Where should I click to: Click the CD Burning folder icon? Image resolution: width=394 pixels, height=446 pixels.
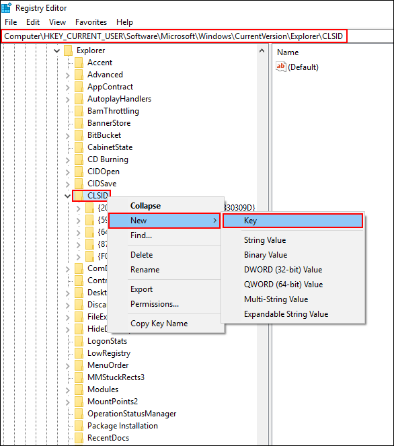click(x=79, y=159)
